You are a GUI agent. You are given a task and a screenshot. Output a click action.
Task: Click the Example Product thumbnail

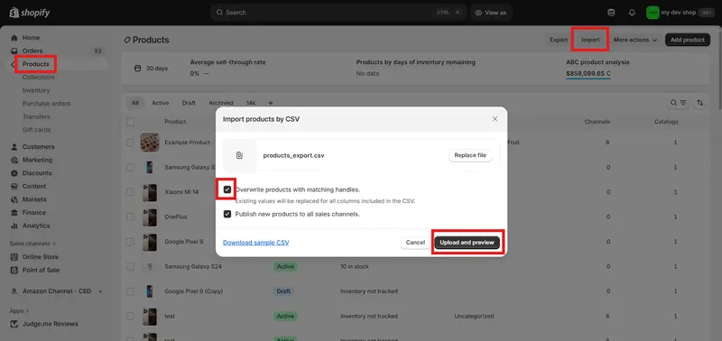[150, 143]
